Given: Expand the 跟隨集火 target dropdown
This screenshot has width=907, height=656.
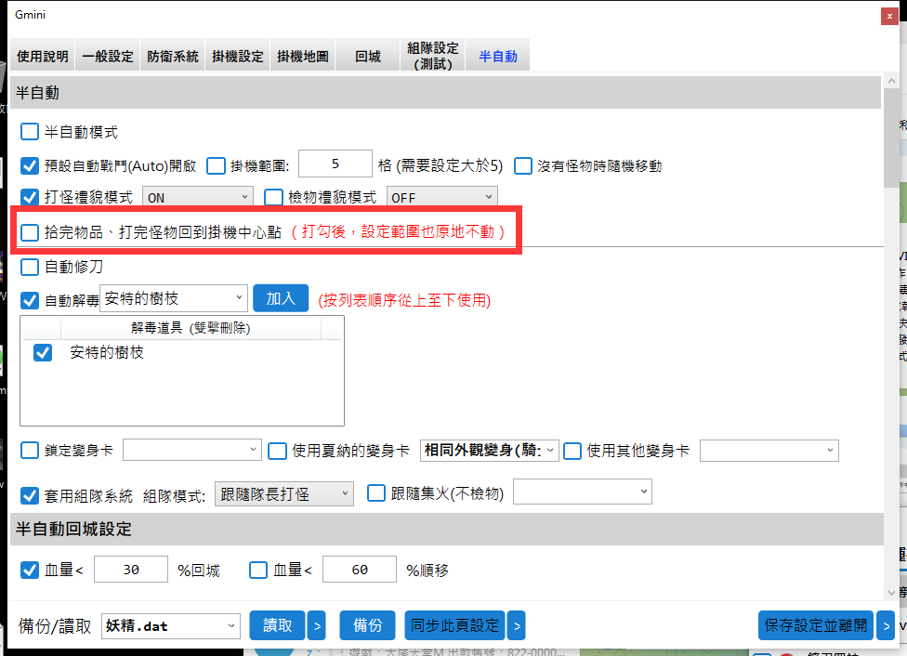Looking at the screenshot, I should click(x=583, y=492).
